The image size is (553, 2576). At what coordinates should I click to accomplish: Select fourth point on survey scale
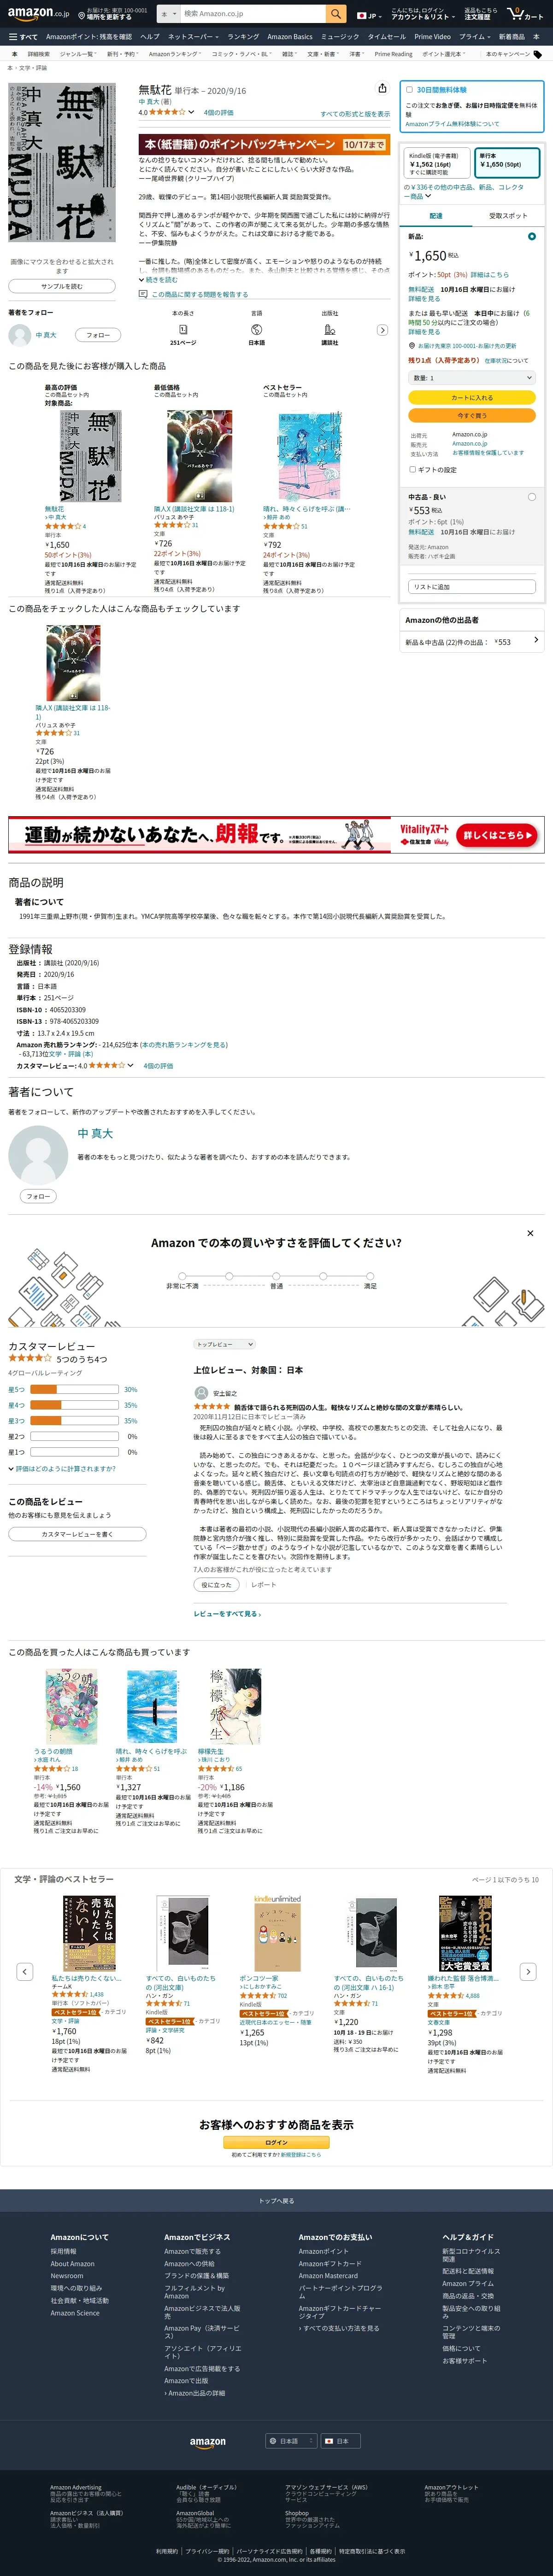click(x=323, y=1276)
